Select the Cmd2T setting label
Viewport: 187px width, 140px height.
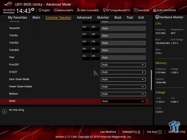pyautogui.click(x=13, y=72)
